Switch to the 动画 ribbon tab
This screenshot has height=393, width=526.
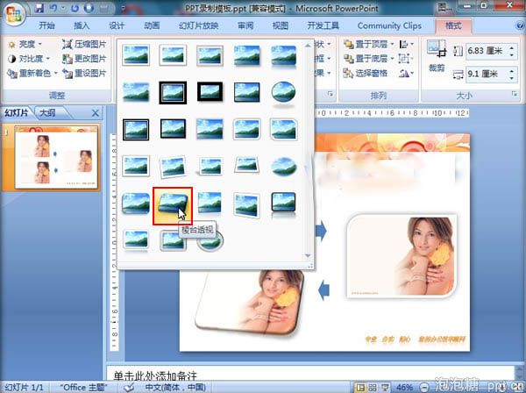[x=152, y=25]
